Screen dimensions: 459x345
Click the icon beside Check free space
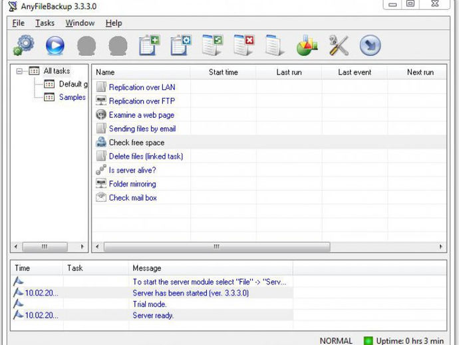pyautogui.click(x=101, y=142)
